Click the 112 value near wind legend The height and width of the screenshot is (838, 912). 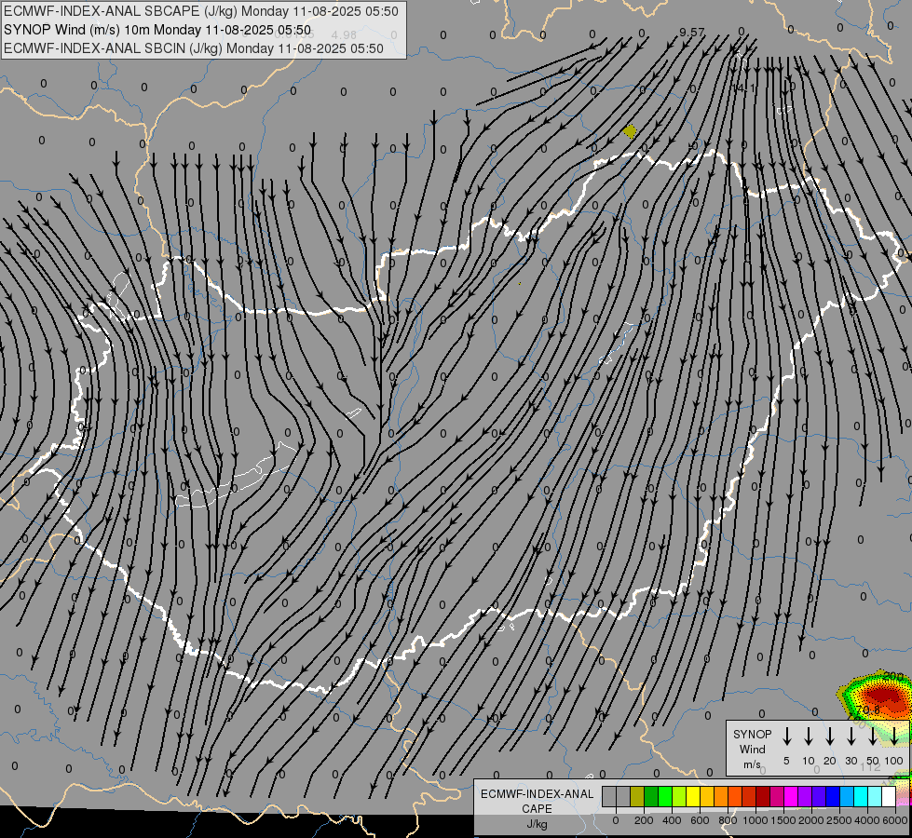(870, 767)
